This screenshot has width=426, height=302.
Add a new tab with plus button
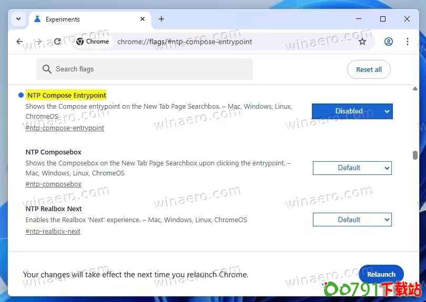161,19
